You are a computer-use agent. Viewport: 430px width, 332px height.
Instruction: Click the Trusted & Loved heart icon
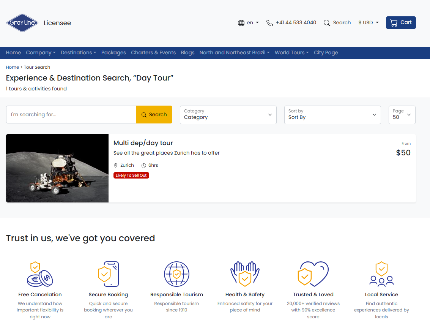[313, 274]
